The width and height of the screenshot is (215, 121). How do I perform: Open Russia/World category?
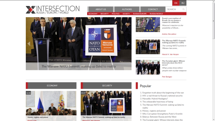tap(156, 14)
